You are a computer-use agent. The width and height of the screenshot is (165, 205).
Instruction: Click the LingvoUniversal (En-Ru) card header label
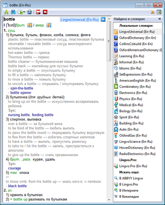coord(79,20)
